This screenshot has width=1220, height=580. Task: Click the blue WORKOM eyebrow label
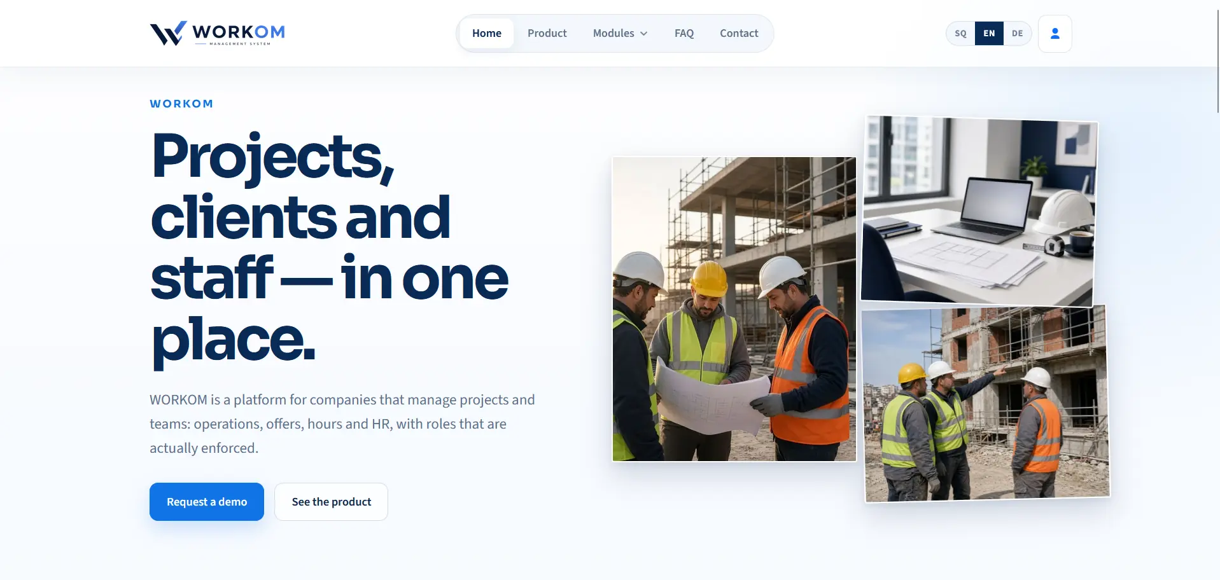pos(181,104)
